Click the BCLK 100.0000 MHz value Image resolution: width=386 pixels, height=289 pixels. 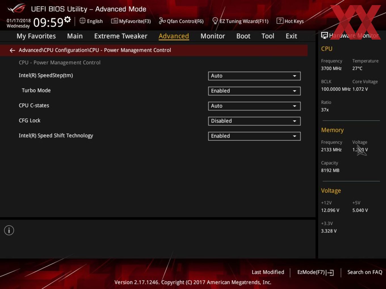[336, 89]
